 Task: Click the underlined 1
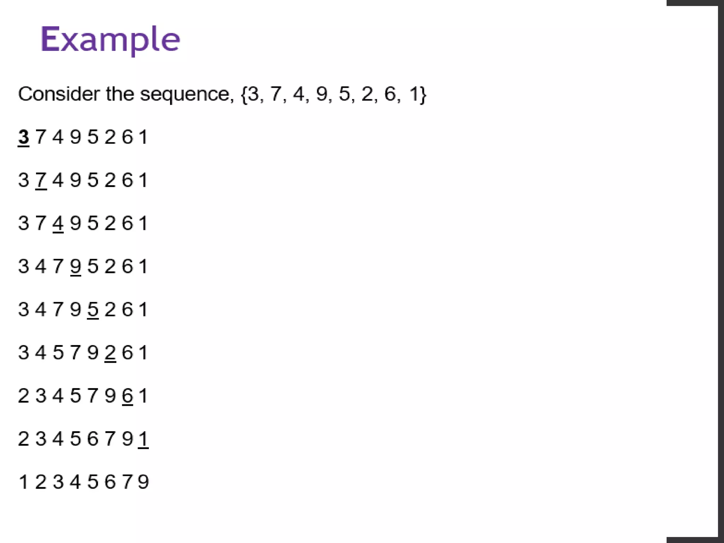pos(143,439)
